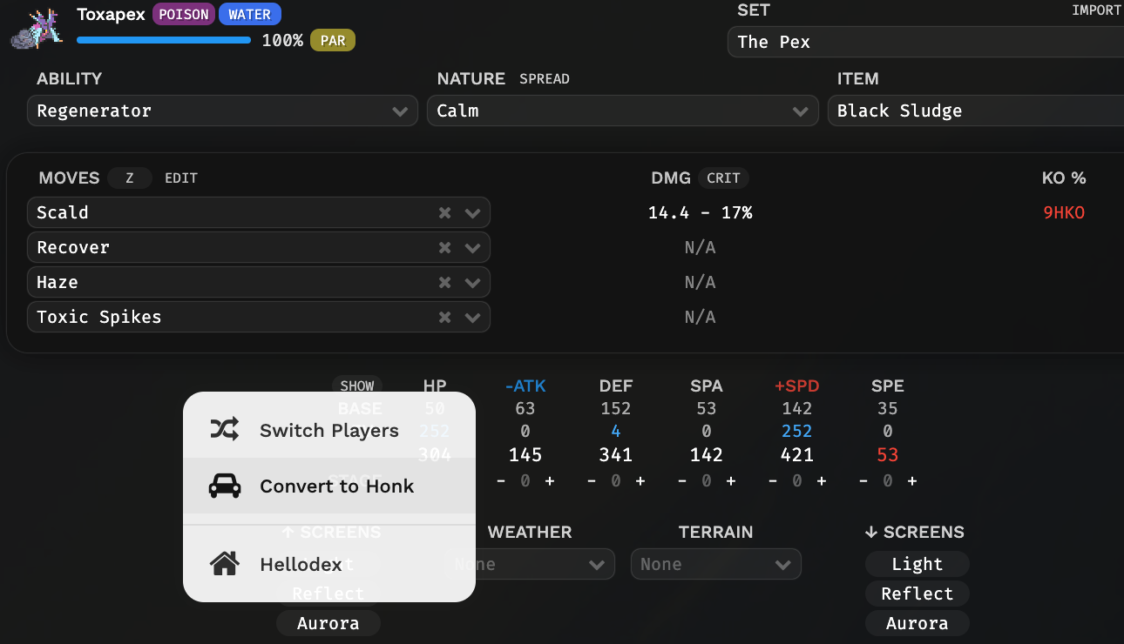This screenshot has width=1124, height=644.
Task: Expand the Nature dropdown set to Calm
Action: [x=622, y=111]
